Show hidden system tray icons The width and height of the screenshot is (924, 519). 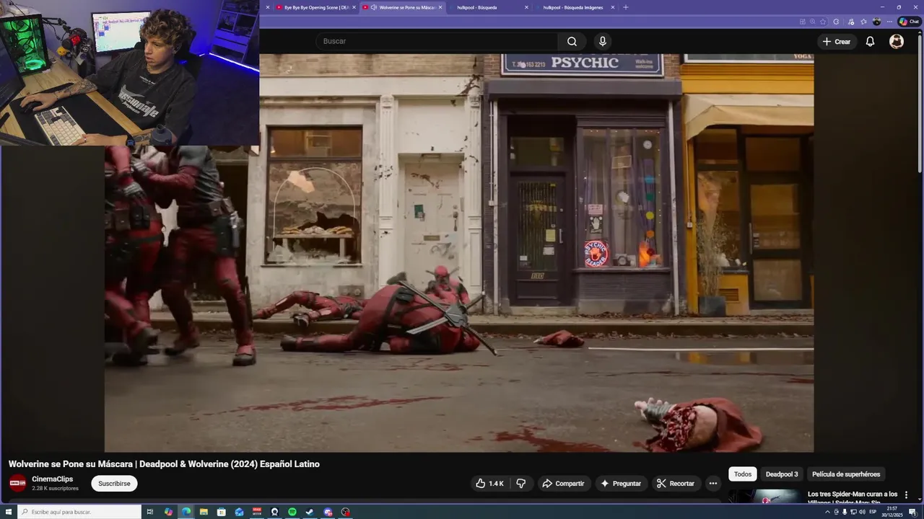pos(827,512)
